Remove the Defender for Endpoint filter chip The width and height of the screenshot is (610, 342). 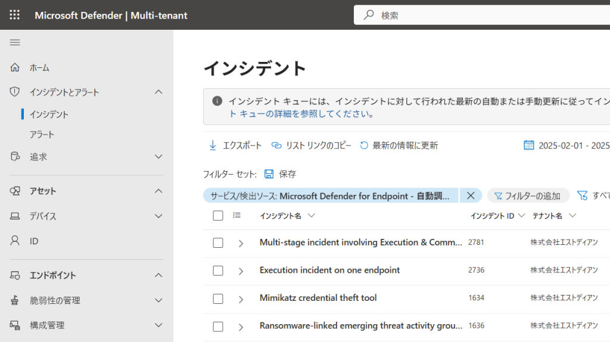pos(471,195)
